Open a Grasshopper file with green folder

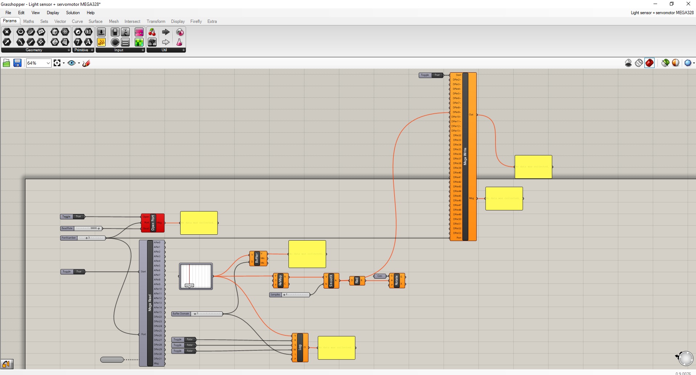click(x=6, y=63)
